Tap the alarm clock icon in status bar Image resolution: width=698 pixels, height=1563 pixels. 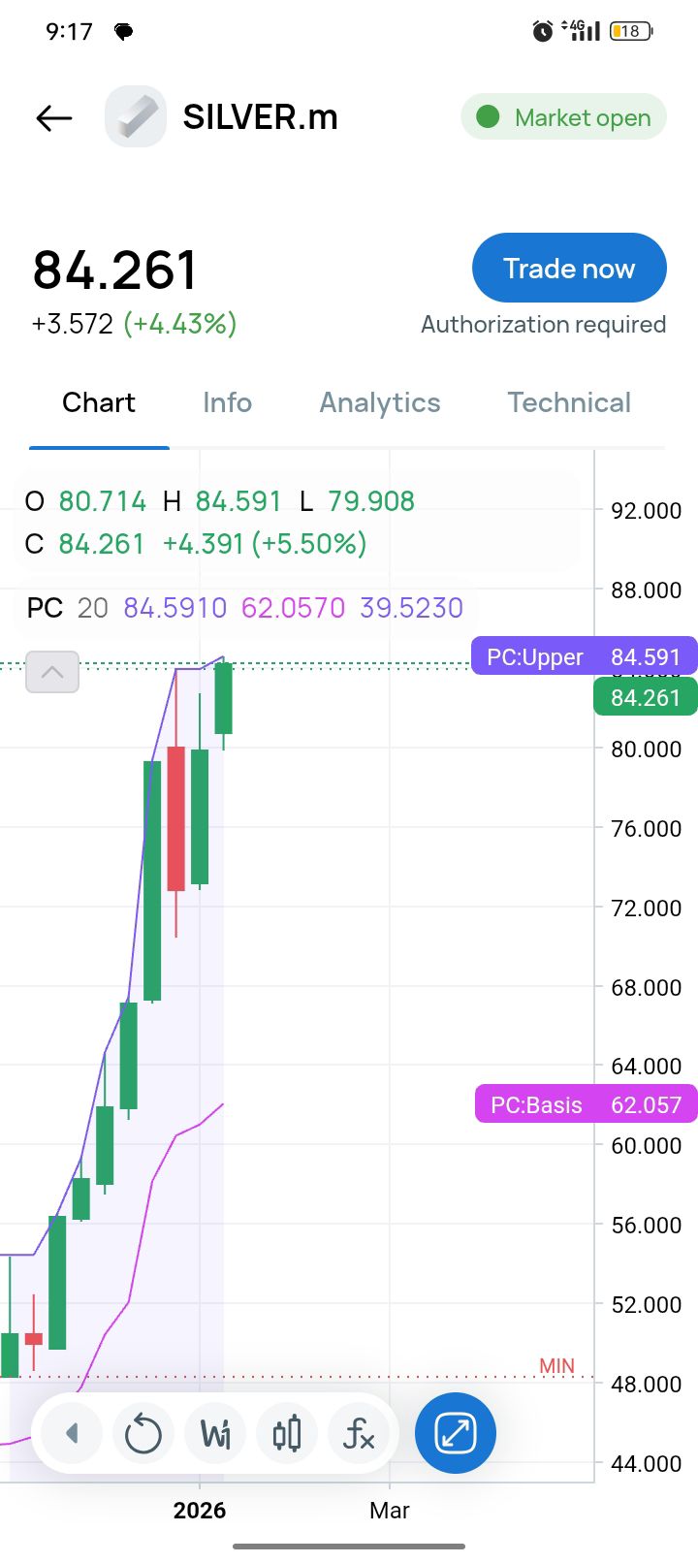(543, 31)
